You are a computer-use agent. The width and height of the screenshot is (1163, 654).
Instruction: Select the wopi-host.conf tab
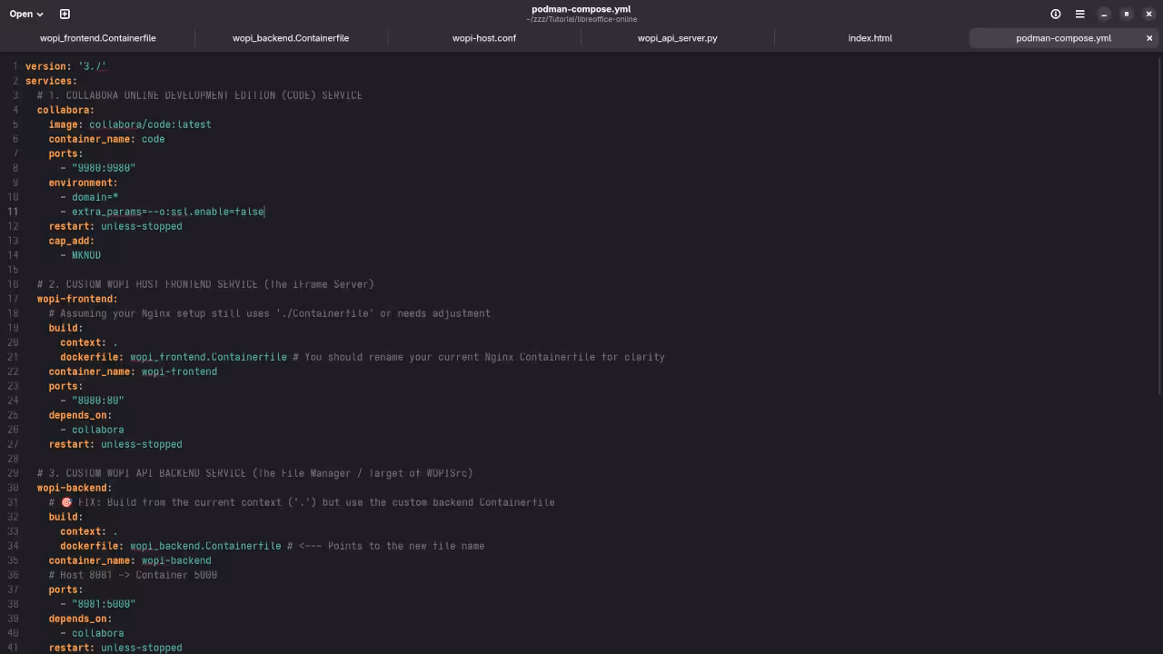[484, 38]
